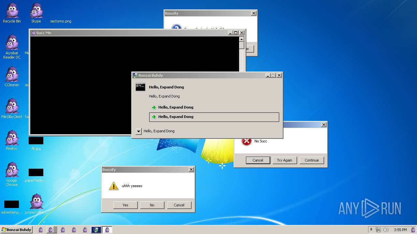This screenshot has width=417, height=234.
Task: Select the Recycle Bin desktop icon
Action: [12, 13]
